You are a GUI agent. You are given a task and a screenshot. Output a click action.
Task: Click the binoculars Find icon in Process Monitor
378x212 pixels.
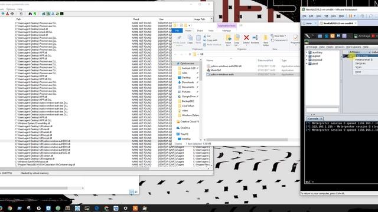(30, 14)
